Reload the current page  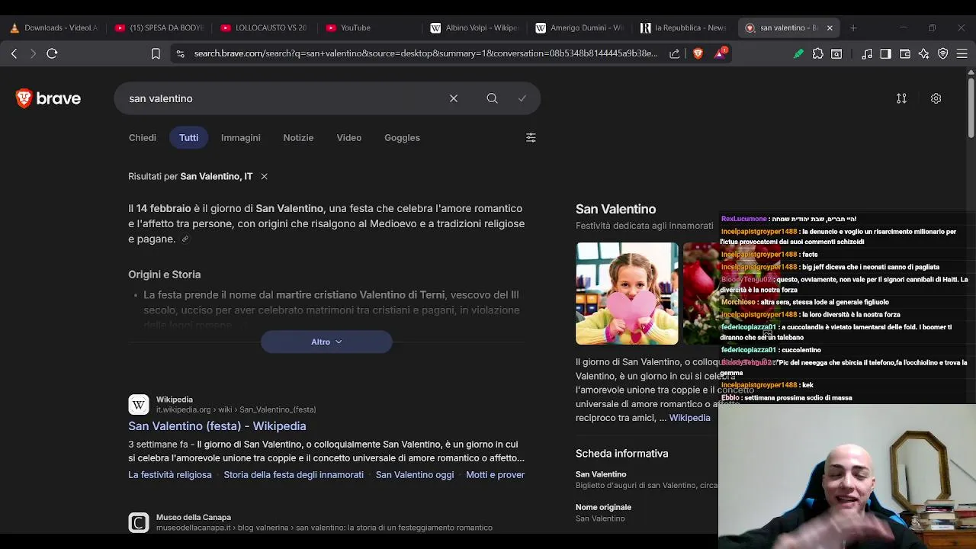(x=52, y=53)
